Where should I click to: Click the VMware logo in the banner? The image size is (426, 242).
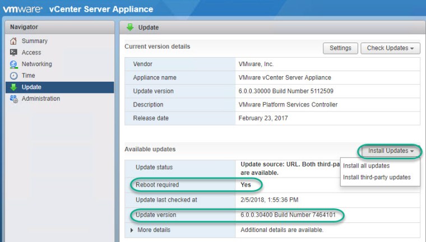point(23,9)
